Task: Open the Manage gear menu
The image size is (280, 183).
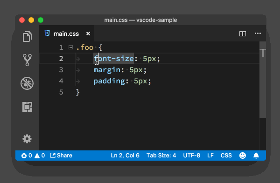Action: coord(27,139)
